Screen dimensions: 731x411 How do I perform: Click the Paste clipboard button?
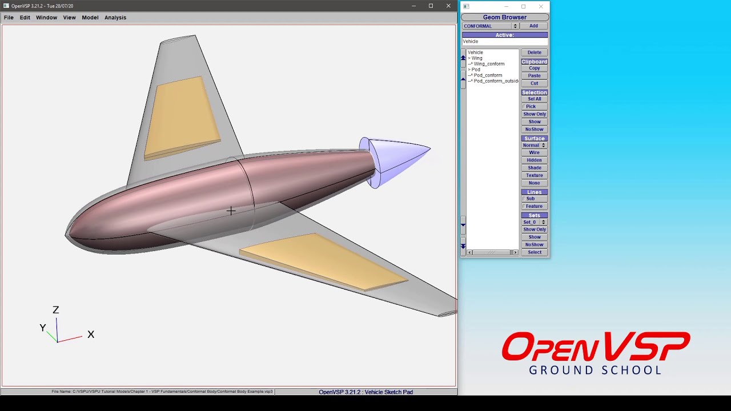(x=535, y=75)
